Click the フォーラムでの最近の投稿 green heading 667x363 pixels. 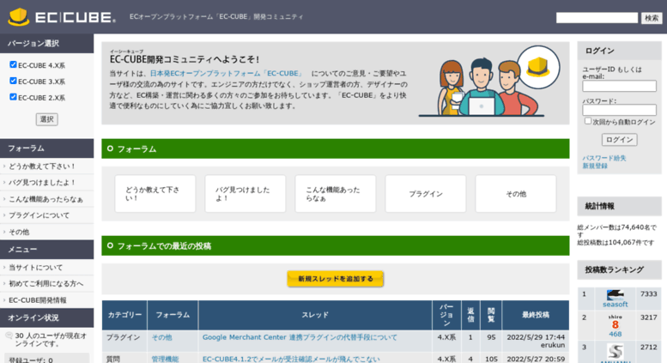[x=335, y=245]
